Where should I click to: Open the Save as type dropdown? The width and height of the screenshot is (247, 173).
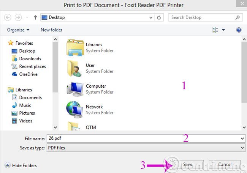click(146, 148)
